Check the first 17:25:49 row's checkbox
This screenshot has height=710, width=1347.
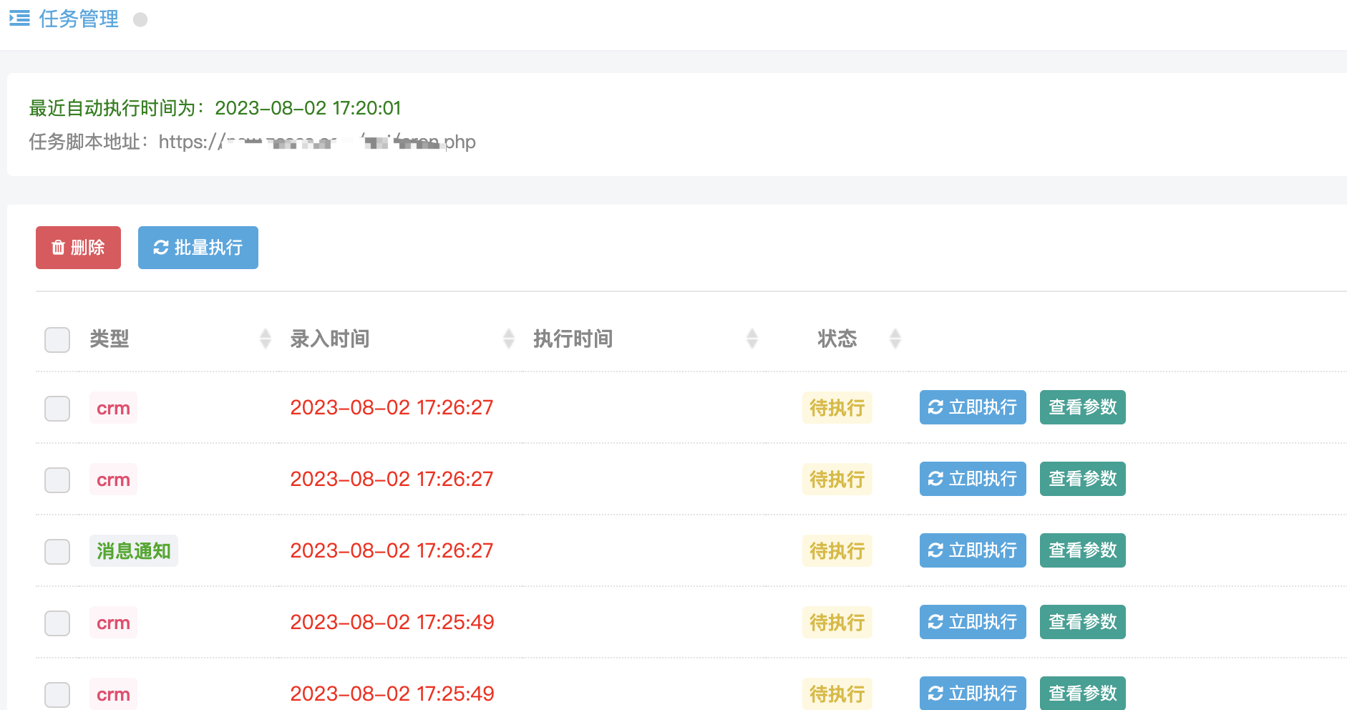point(57,623)
